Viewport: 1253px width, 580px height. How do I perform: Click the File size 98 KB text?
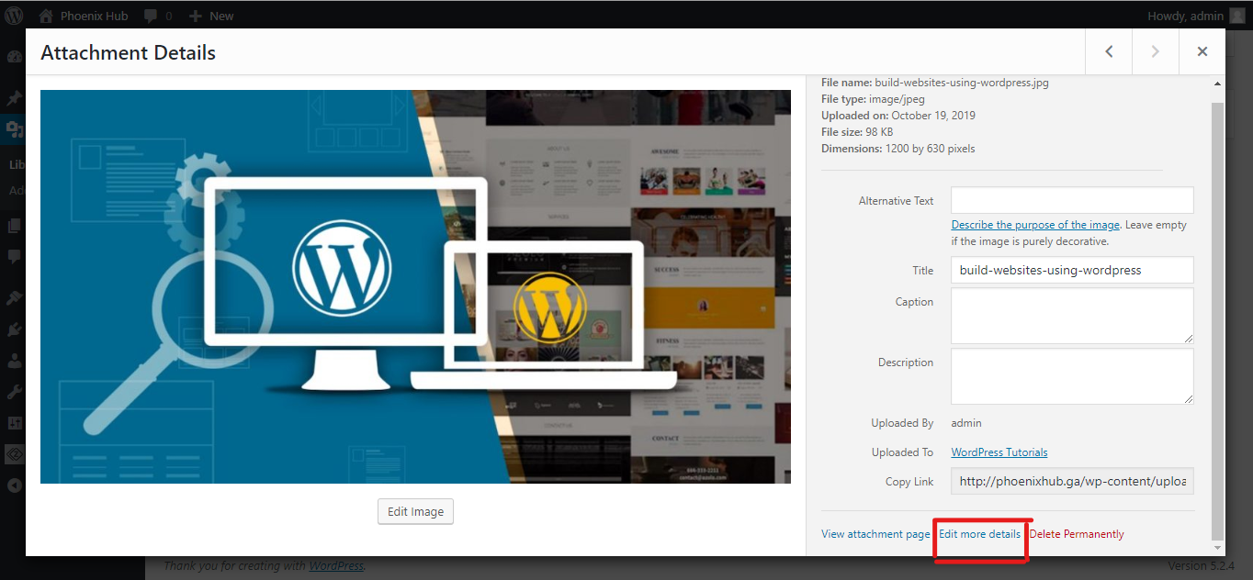pyautogui.click(x=856, y=132)
